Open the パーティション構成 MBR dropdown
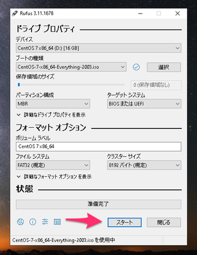This screenshot has height=255, width=197. coord(53,104)
